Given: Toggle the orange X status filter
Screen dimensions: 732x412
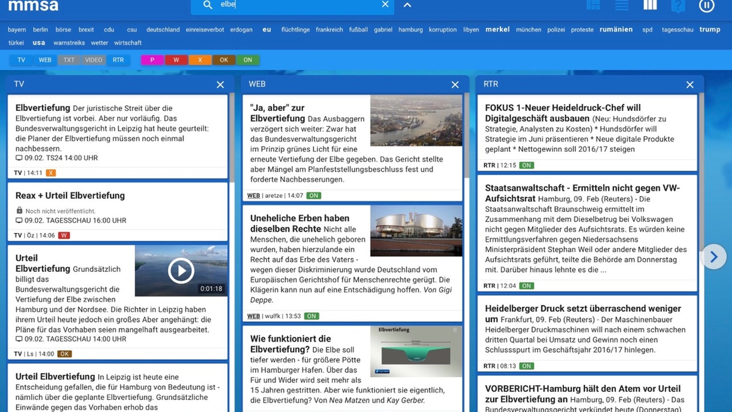Looking at the screenshot, I should pos(200,60).
